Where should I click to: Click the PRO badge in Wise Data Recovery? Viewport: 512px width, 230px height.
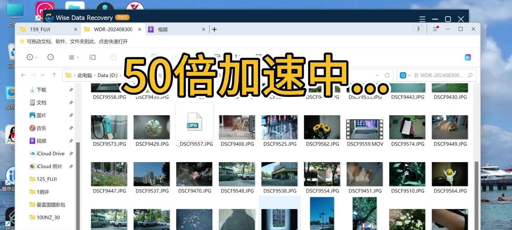tap(122, 17)
